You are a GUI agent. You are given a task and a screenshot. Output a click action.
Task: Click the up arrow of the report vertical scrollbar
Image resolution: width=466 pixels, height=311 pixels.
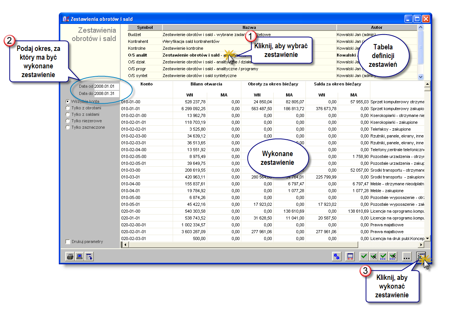pyautogui.click(x=428, y=84)
